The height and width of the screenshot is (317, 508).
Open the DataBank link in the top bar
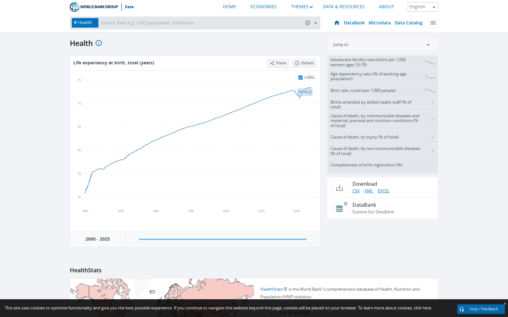pos(354,23)
